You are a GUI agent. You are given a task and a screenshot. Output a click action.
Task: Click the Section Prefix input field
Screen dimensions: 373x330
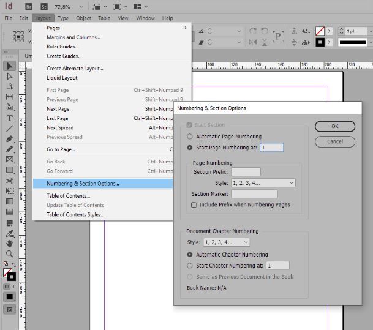click(246, 171)
